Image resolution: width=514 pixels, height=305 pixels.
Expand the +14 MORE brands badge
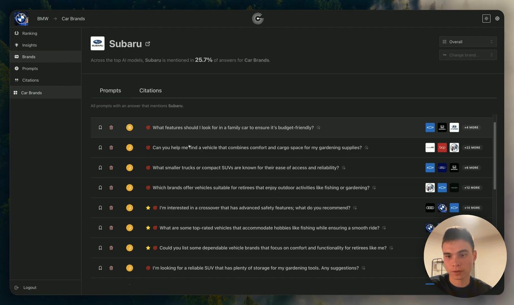click(472, 208)
